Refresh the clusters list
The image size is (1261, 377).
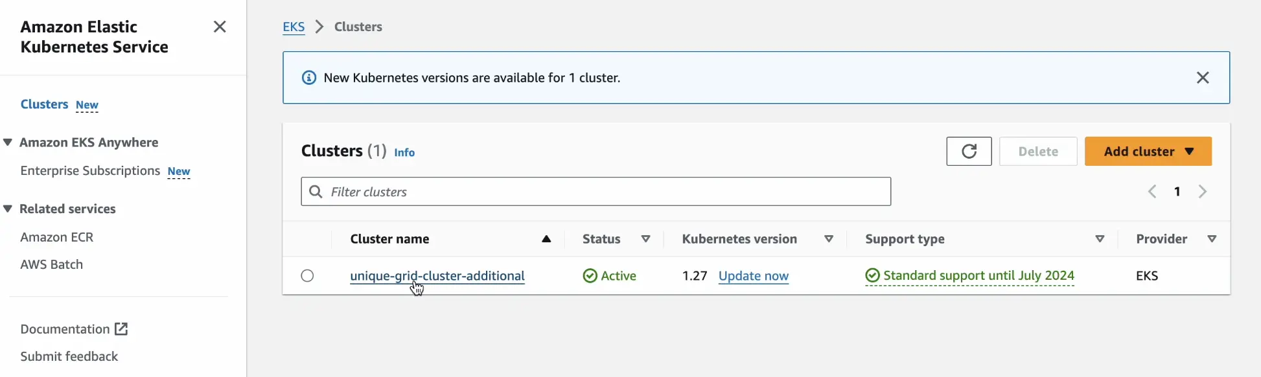[x=969, y=151]
